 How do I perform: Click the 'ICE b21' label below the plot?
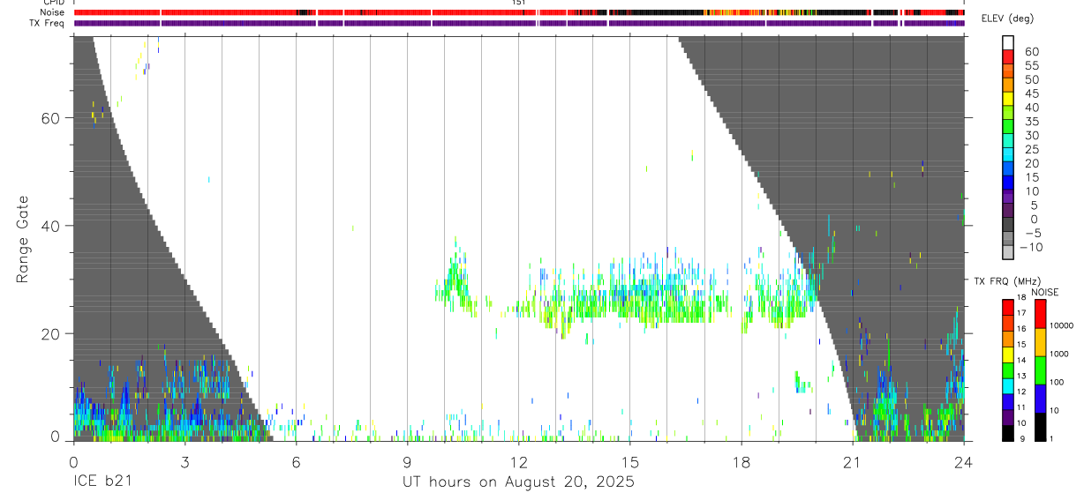[x=103, y=482]
